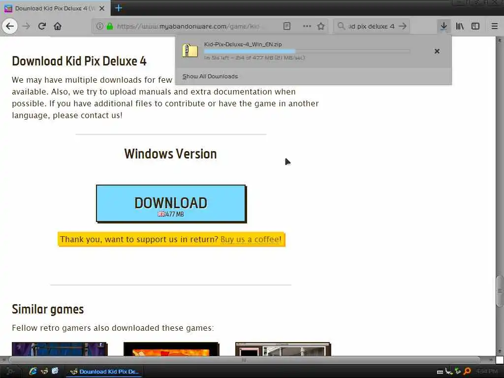
Task: Click the vertical scrollbar thumb
Action: click(x=500, y=291)
